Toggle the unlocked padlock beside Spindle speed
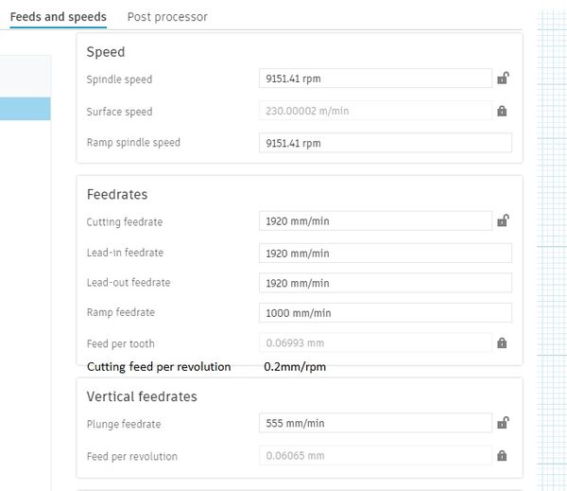 tap(503, 78)
